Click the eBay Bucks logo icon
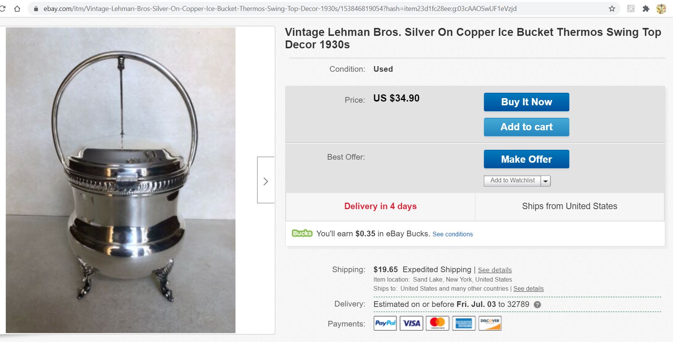This screenshot has width=673, height=342. tap(302, 233)
